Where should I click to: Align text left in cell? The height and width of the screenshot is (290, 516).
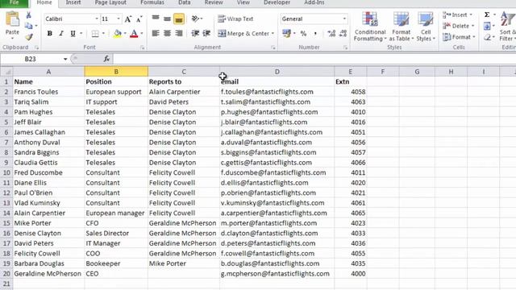156,33
